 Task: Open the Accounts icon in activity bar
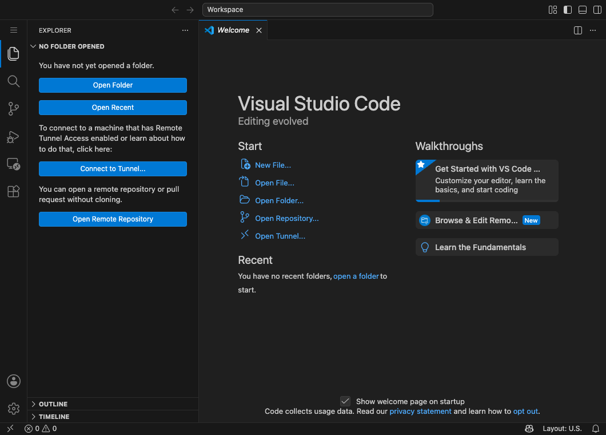click(14, 381)
